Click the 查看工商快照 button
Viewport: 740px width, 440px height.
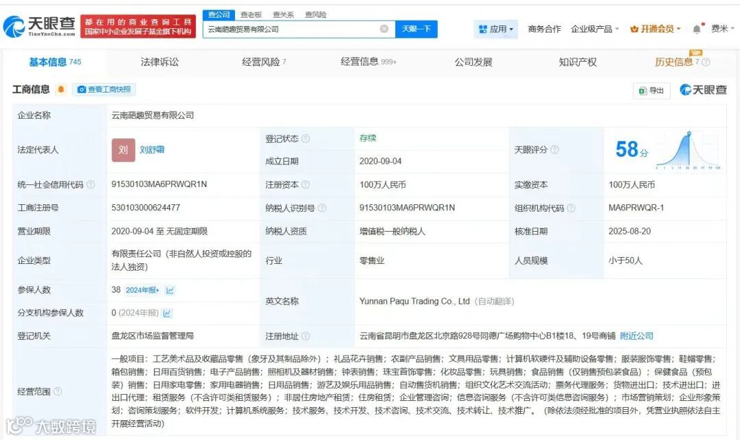pos(104,89)
